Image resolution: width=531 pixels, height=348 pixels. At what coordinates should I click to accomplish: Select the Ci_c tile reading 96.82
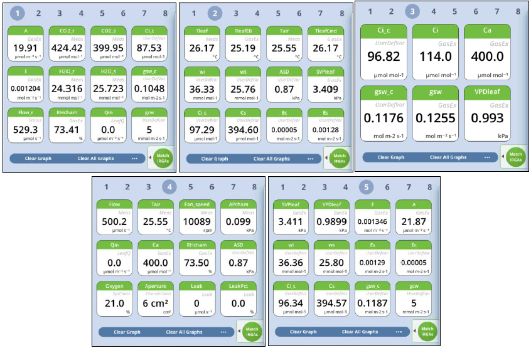point(383,52)
